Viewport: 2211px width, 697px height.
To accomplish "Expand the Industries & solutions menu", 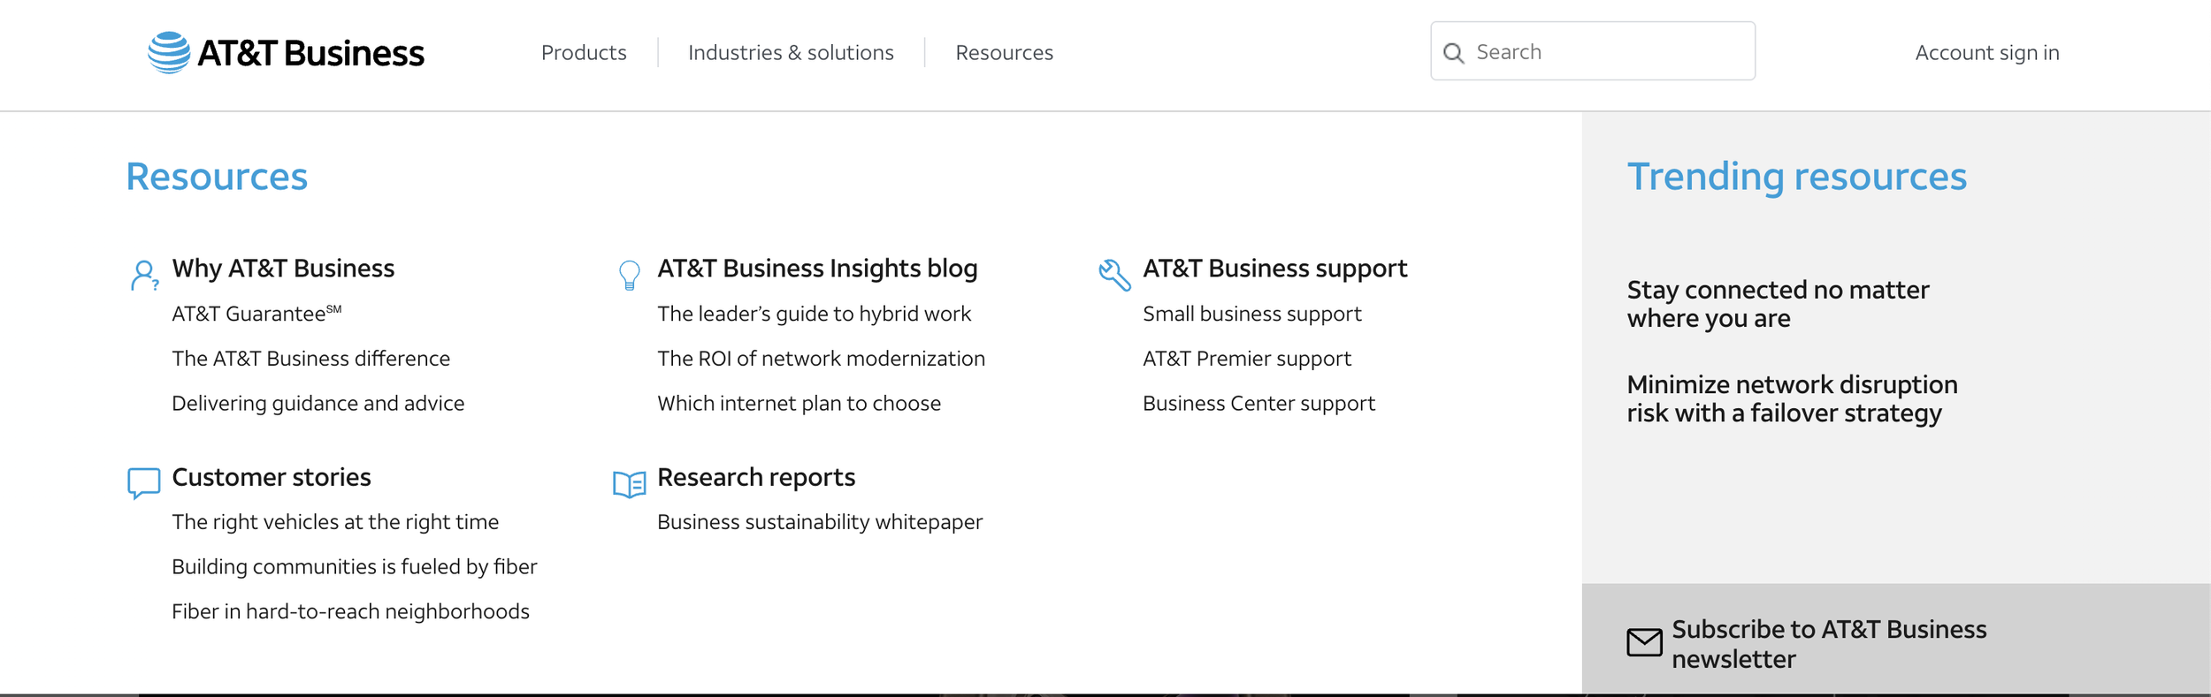I will tap(791, 53).
